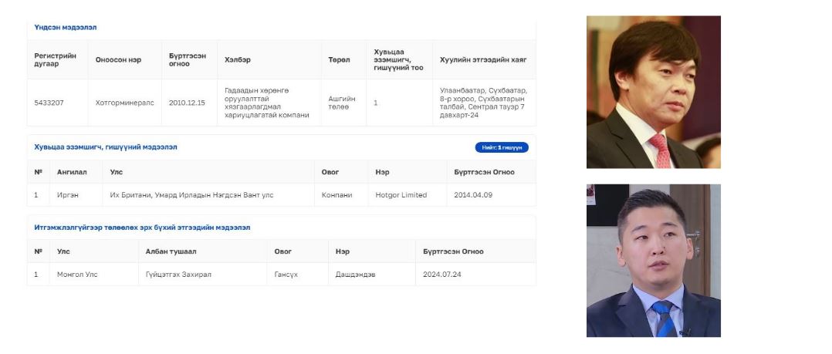Click the "Хувьцаа эзэмшигч, гишүүний мэдээлэл" heading
Viewport: 832px width, 354px height.
pos(106,147)
